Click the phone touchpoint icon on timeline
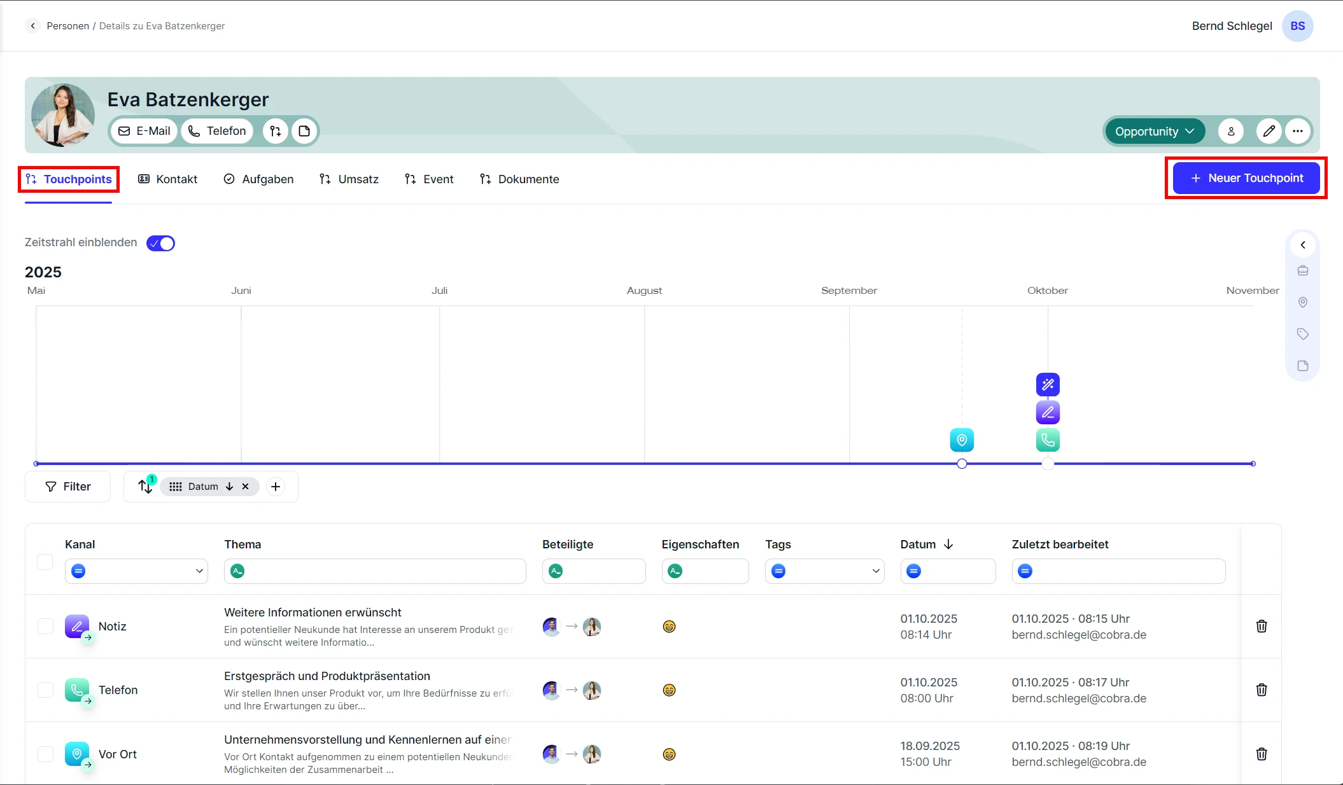The image size is (1343, 785). [x=1048, y=440]
